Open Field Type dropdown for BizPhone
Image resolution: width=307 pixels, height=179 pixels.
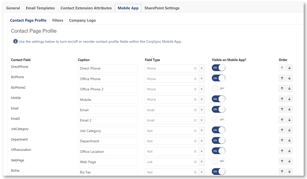point(202,79)
